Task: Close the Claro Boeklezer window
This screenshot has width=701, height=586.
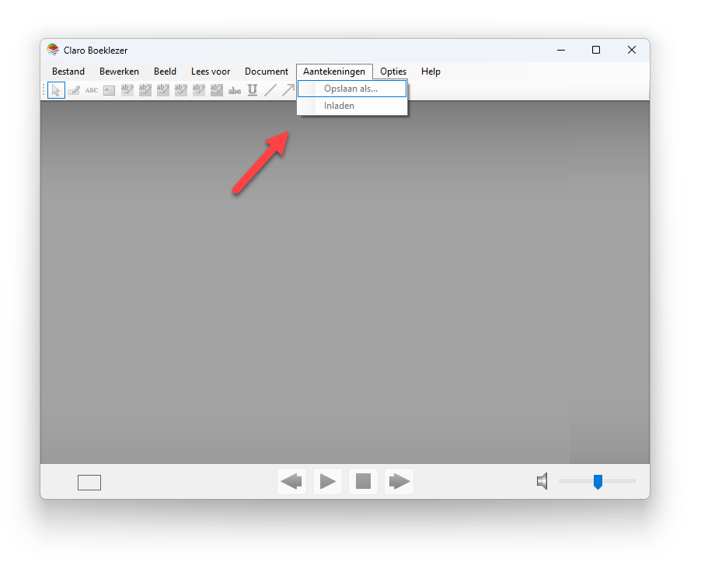Action: (632, 50)
